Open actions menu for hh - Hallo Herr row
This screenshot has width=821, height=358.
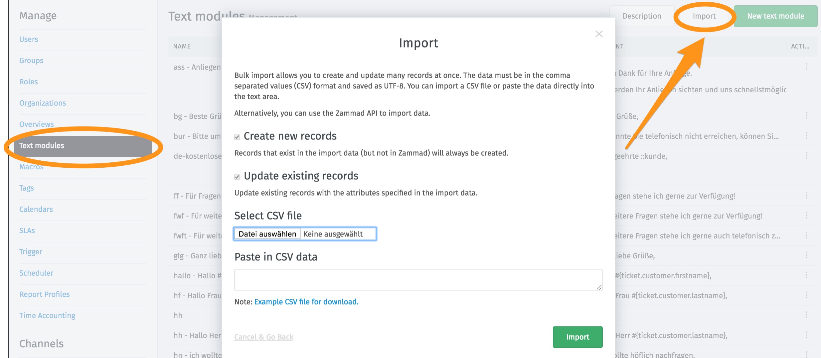pos(806,335)
